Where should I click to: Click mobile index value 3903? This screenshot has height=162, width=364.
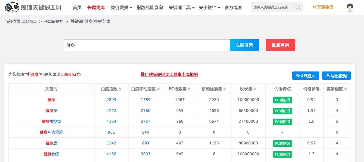tap(145, 154)
